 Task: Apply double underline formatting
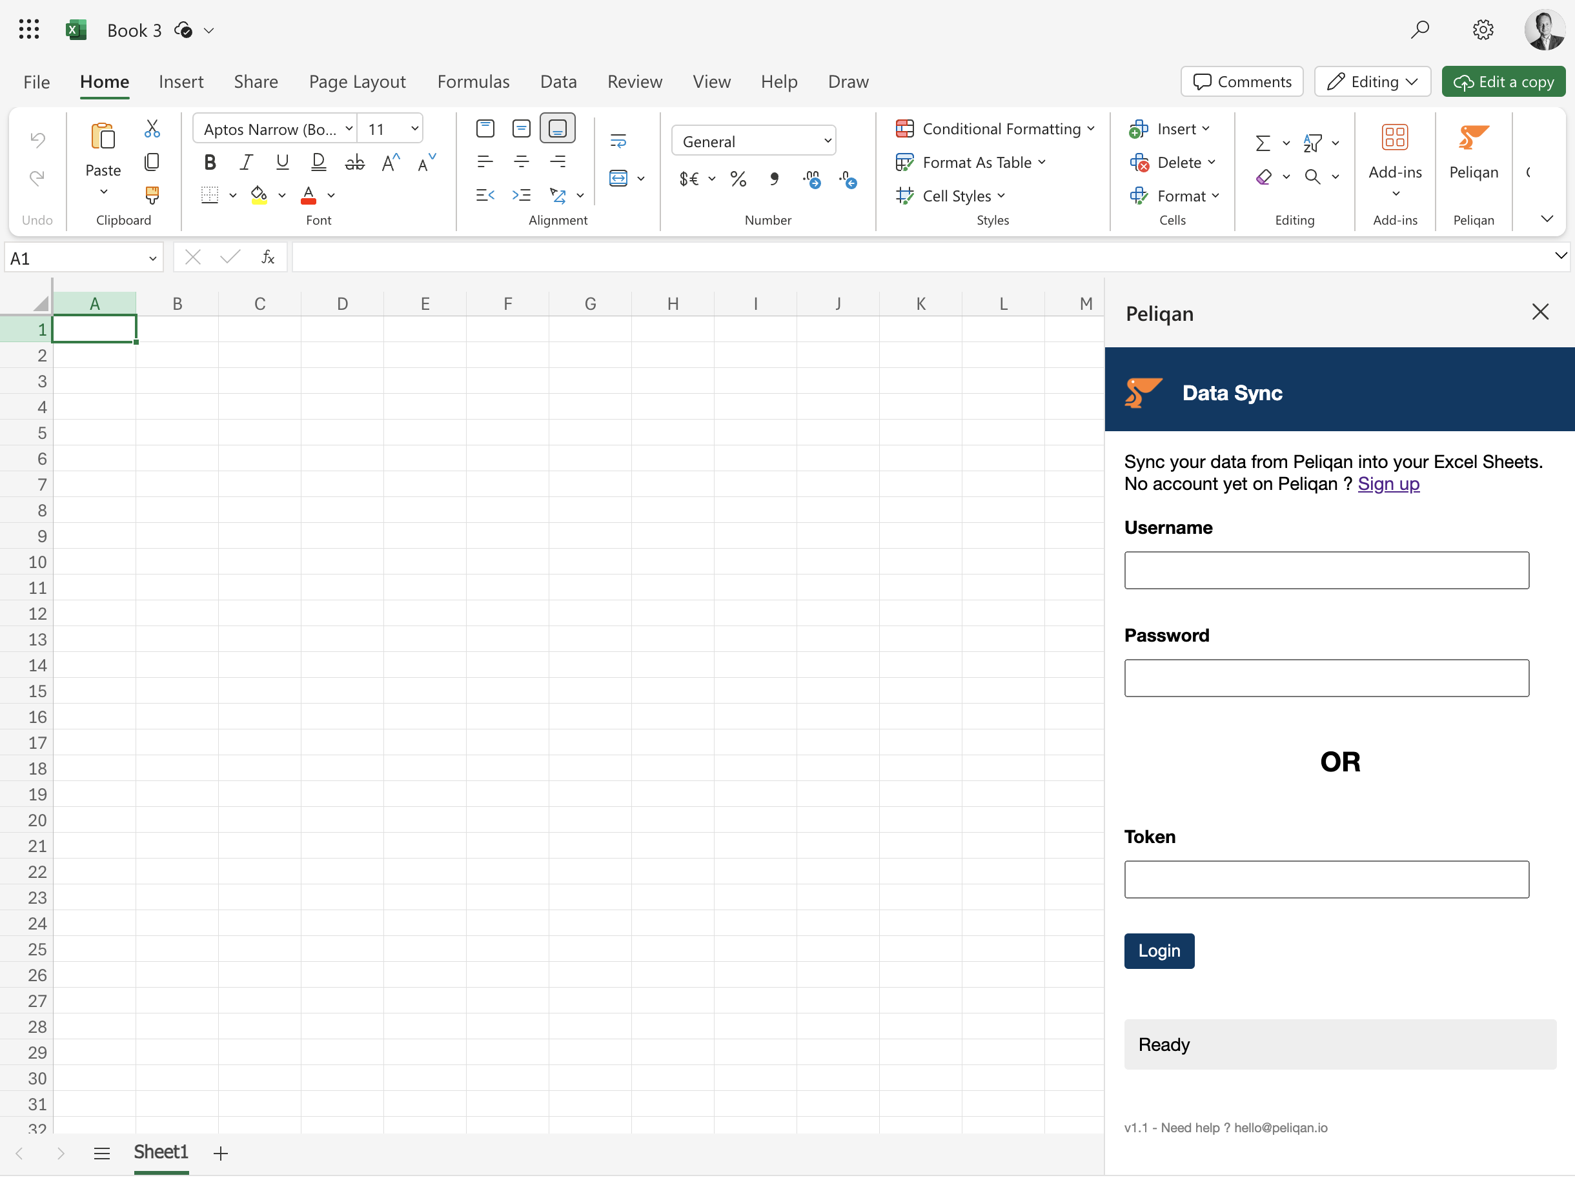tap(318, 163)
